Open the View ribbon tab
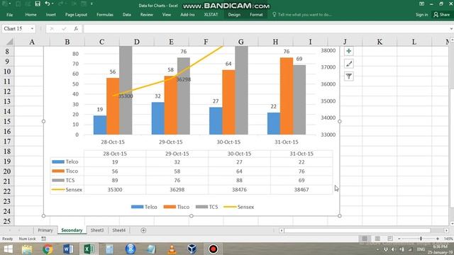454x255 pixels. (167, 14)
